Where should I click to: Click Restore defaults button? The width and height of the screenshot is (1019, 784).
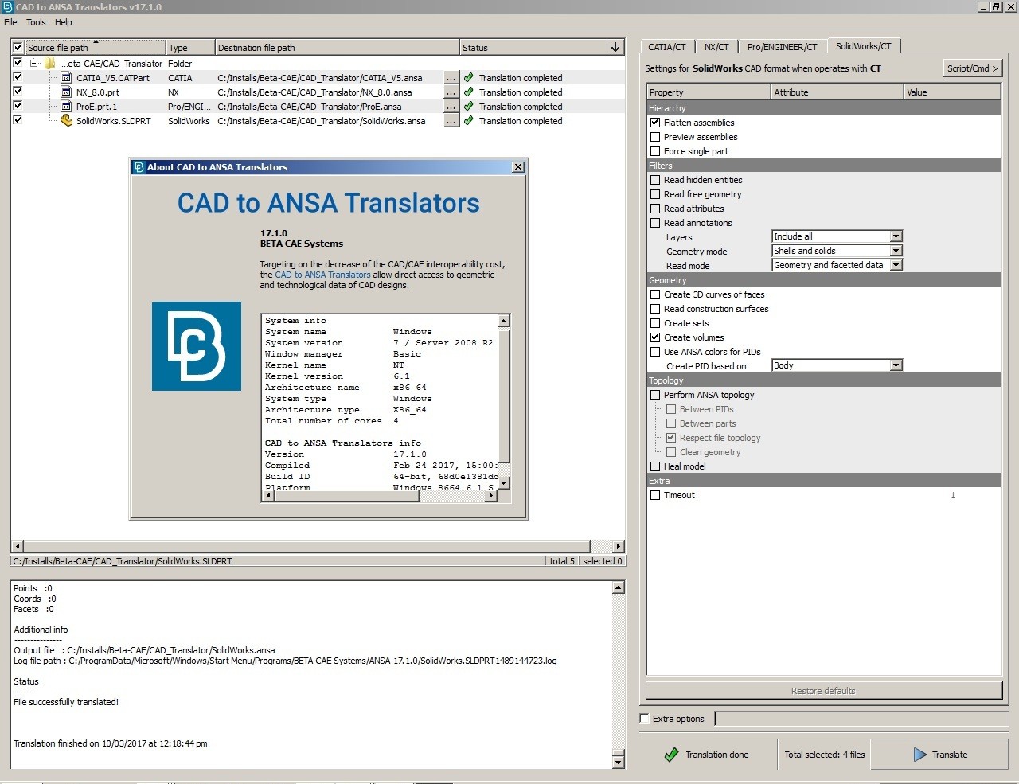click(x=823, y=691)
